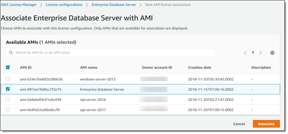
Task: Click the search magnifier icon
Action: pyautogui.click(x=11, y=53)
